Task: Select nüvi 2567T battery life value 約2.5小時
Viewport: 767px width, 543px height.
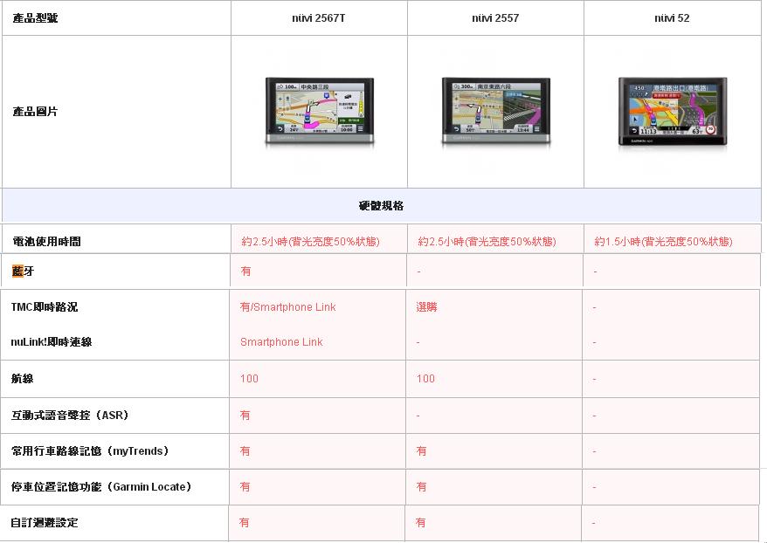Action: tap(310, 242)
